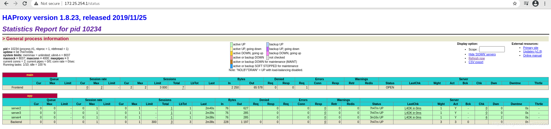Screen dimensions: 551x129
Task: Focus the address bar URL 172.25.254.1/status
Action: click(x=82, y=3)
